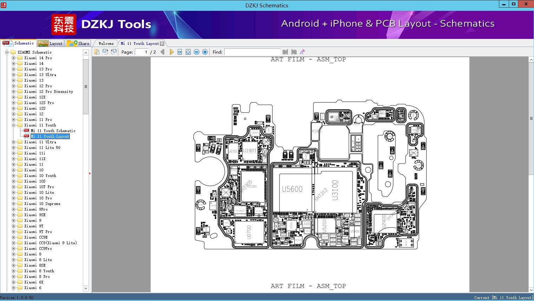Select the Xiaomi 8 Lite folder

pyautogui.click(x=38, y=260)
